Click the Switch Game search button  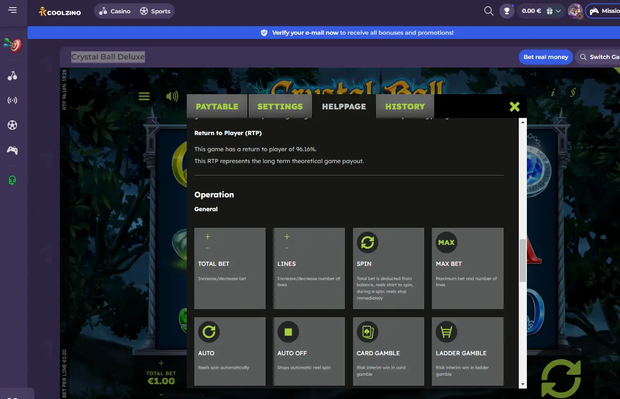[x=598, y=57]
